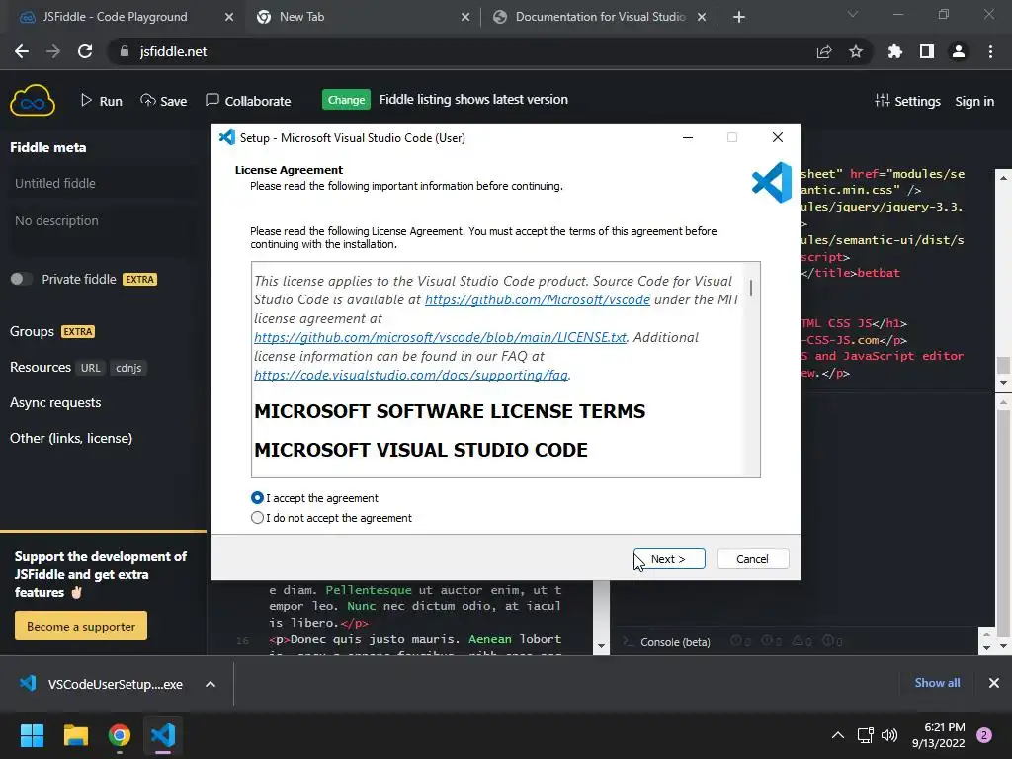Screen dimensions: 1012x759
Task: Open a new browser tab with plus
Action: [x=739, y=17]
